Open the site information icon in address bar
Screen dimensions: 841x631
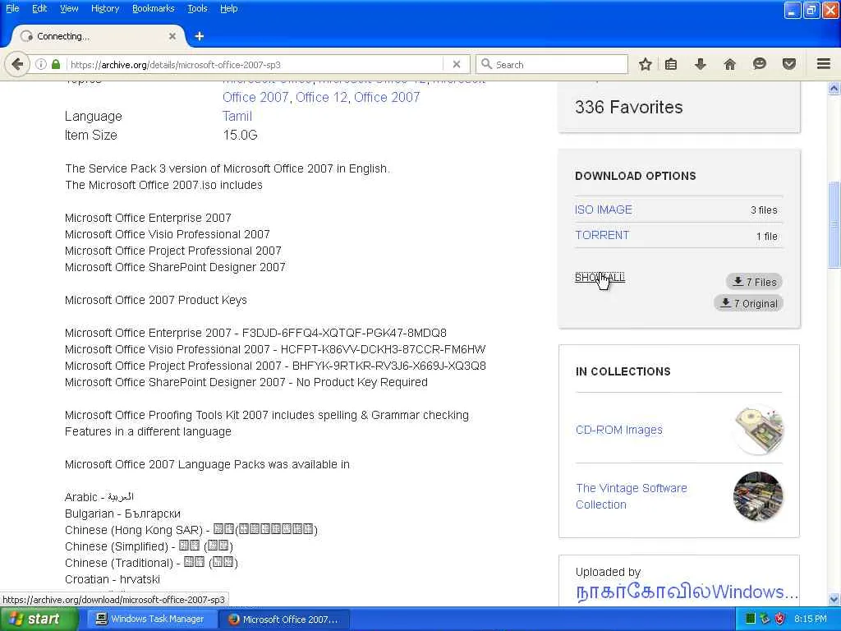[x=41, y=64]
